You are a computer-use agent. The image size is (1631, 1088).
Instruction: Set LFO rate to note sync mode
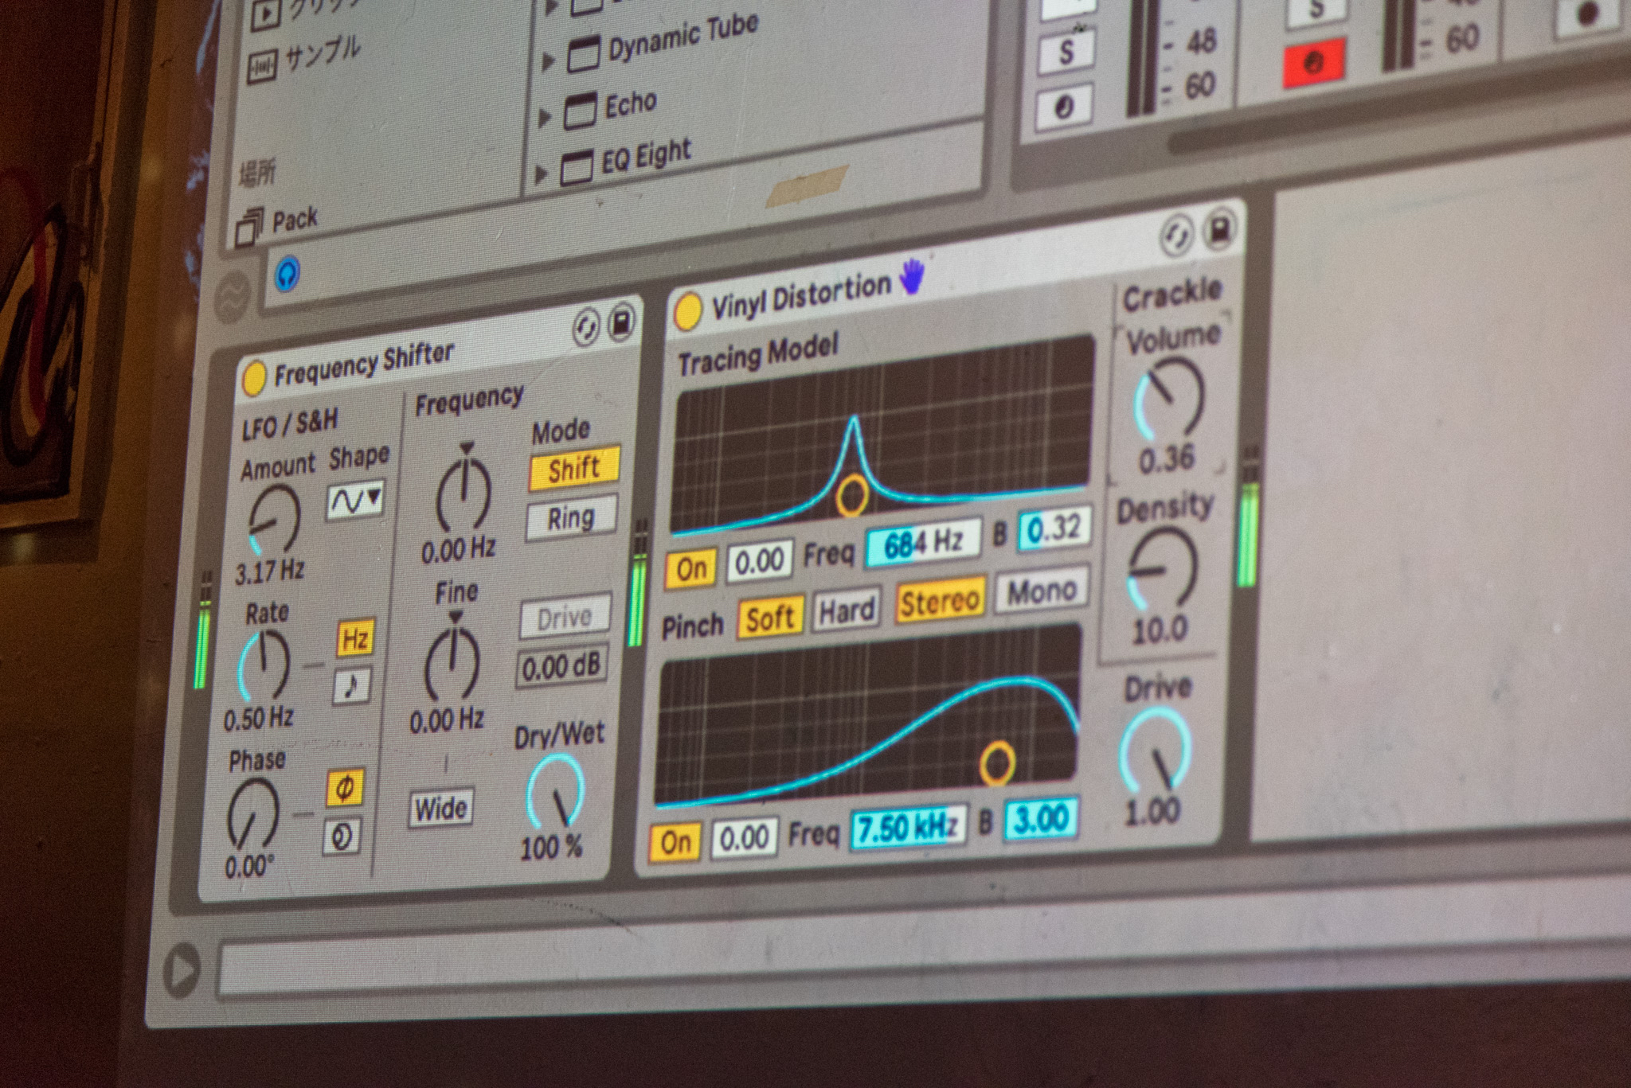(x=351, y=687)
